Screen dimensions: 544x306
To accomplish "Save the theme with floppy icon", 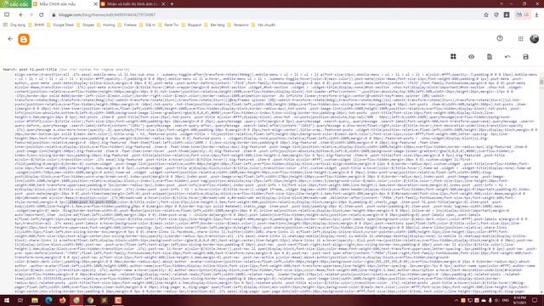I will pos(525,57).
